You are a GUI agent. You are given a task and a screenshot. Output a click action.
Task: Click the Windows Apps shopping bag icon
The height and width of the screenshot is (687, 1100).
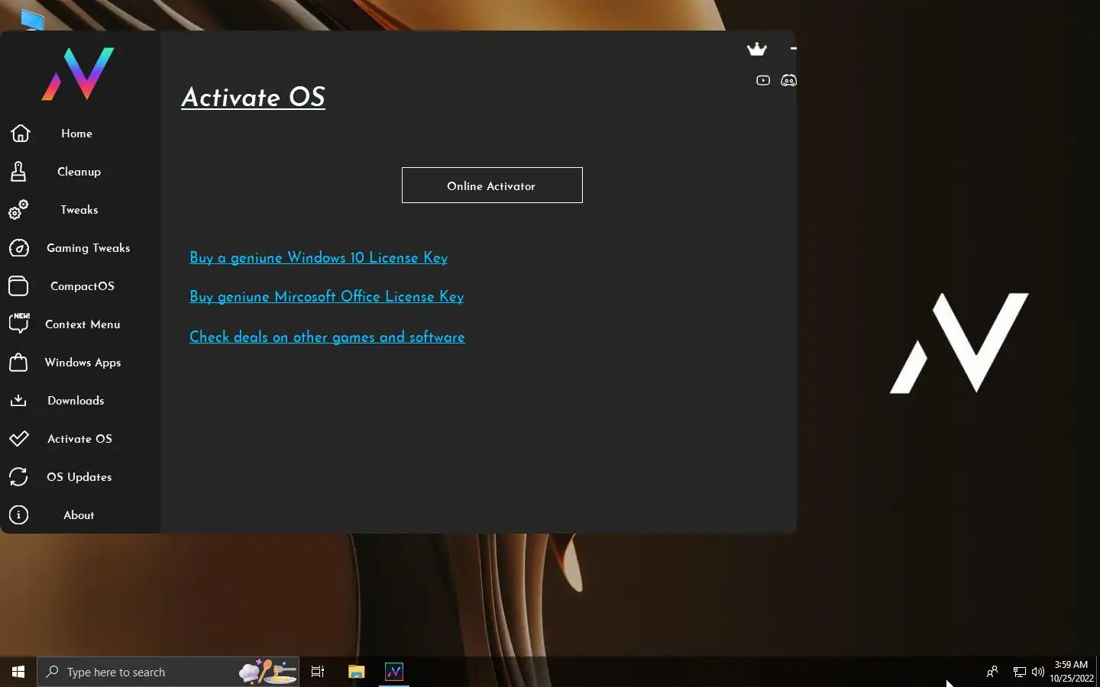tap(18, 363)
